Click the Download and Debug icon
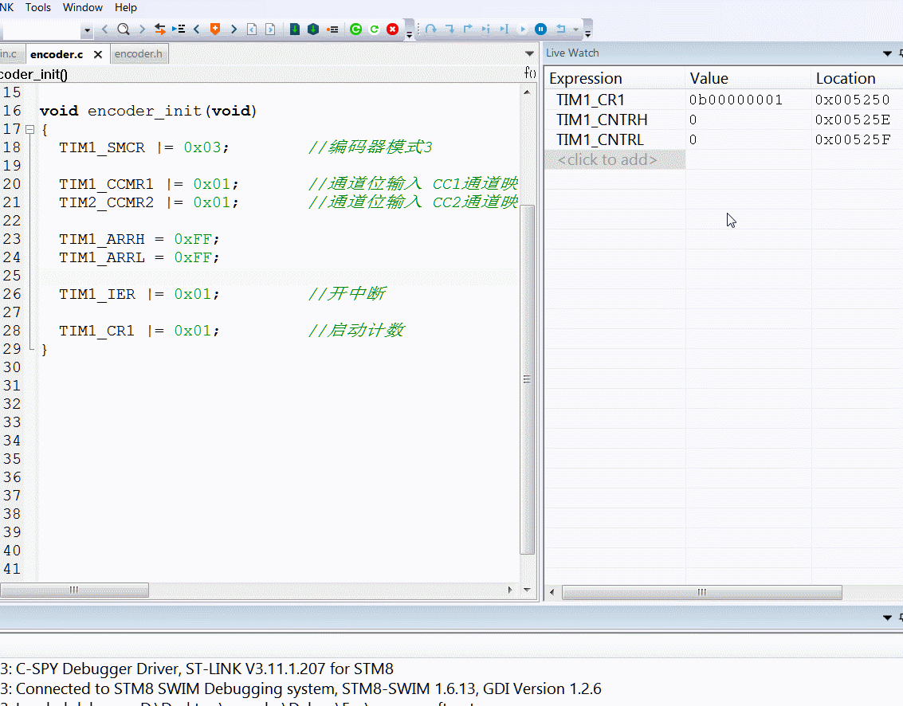The image size is (903, 706). (x=294, y=29)
